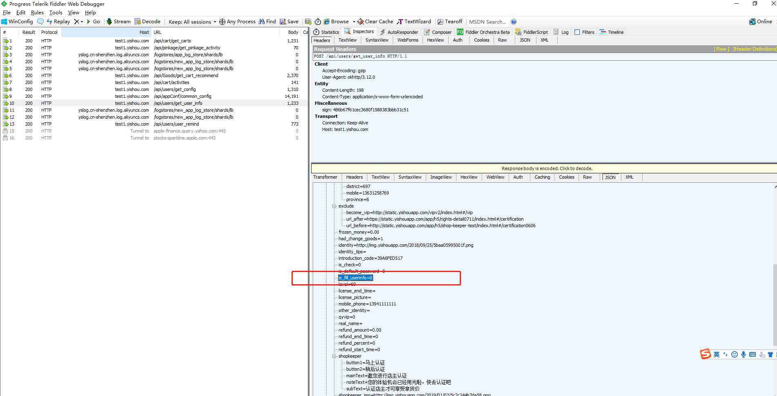Click the yellow bar to decode response body
This screenshot has height=396, width=777.
point(544,168)
